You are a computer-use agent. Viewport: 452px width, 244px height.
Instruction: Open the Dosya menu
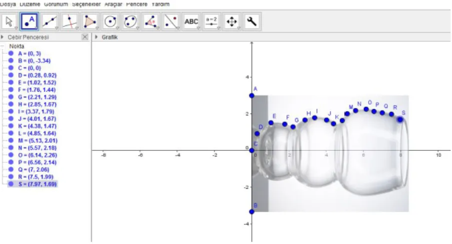point(8,4)
